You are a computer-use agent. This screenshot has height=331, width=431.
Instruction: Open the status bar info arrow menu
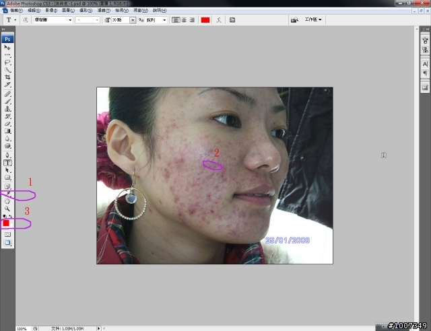(99, 328)
